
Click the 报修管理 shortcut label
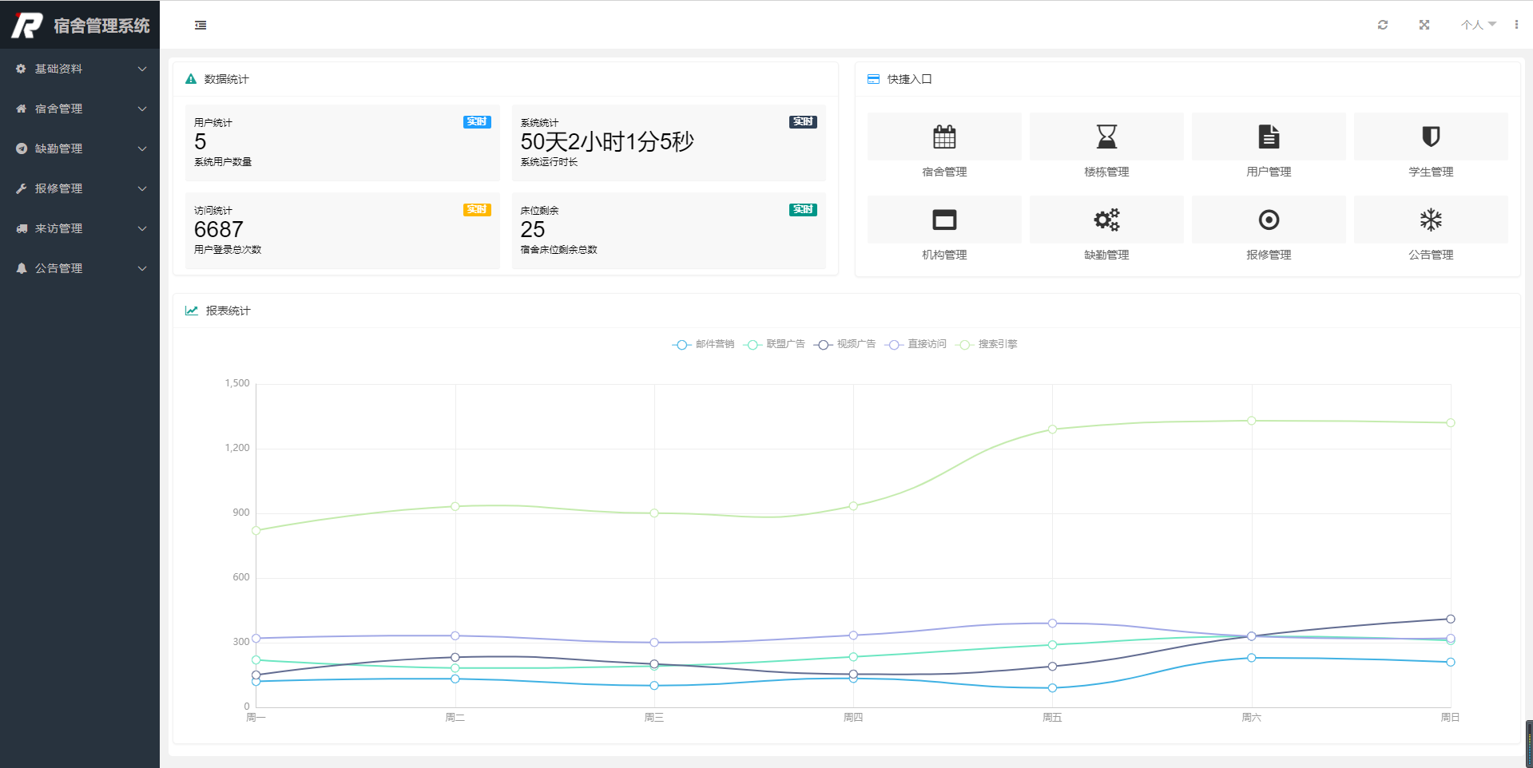[1269, 255]
